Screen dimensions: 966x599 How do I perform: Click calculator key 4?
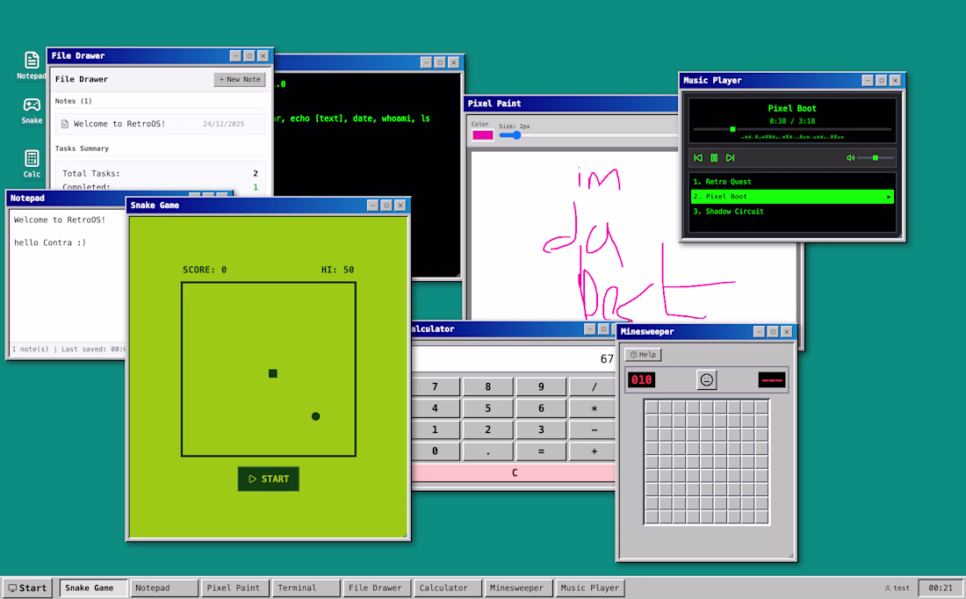(435, 408)
